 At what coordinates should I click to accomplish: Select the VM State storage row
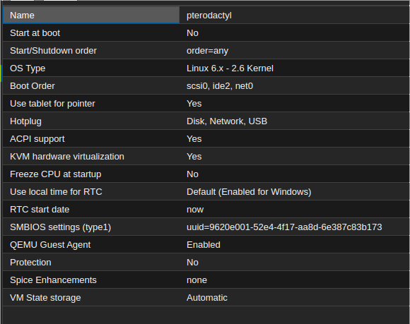tap(206, 297)
